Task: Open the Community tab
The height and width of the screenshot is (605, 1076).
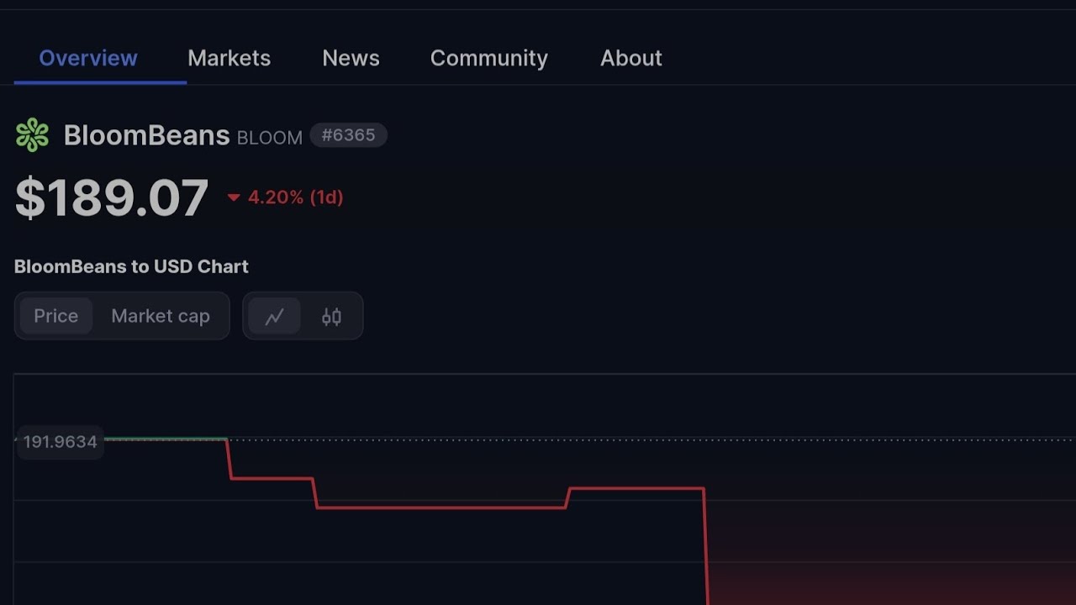Action: point(488,58)
